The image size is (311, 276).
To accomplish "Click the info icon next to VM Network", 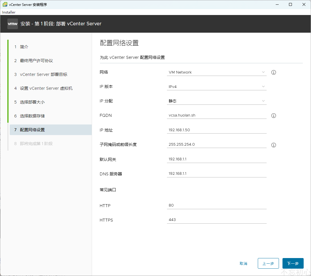I will (x=273, y=72).
